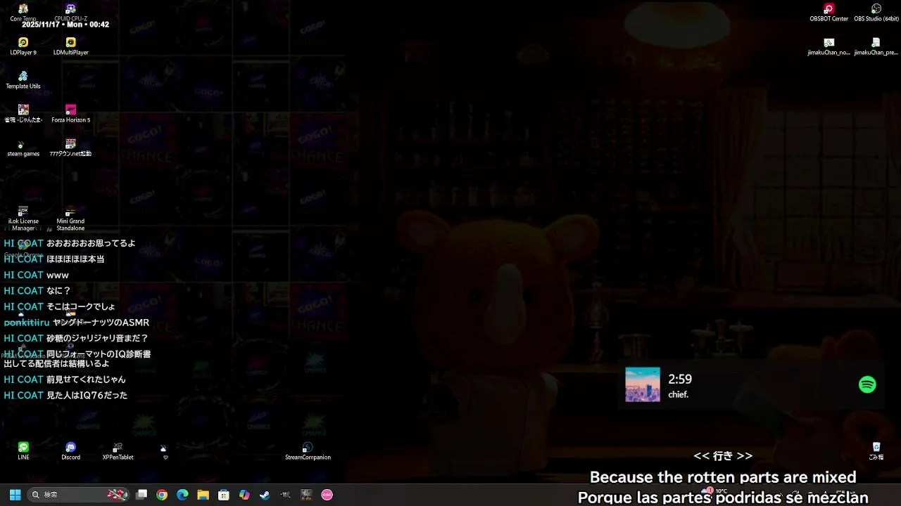Open the LDPlayer 9 desktop icon
Screen dimensions: 901x506
tap(23, 46)
